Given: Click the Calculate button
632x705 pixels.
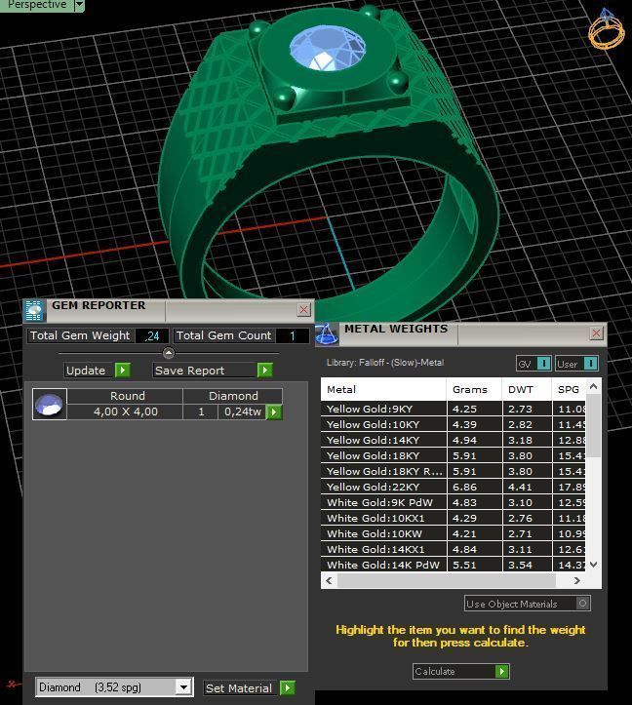Looking at the screenshot, I should 460,671.
